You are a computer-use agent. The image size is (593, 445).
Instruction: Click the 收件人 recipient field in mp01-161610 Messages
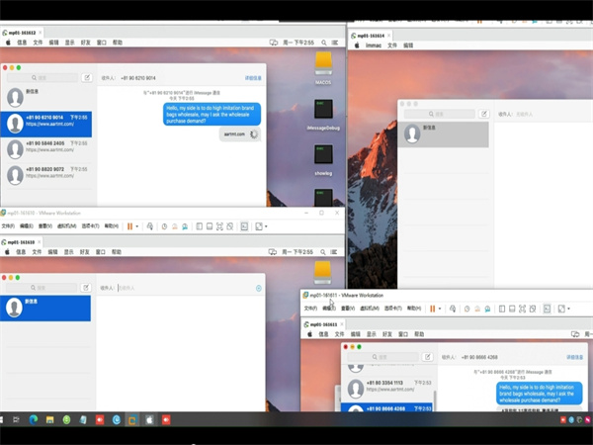[178, 288]
